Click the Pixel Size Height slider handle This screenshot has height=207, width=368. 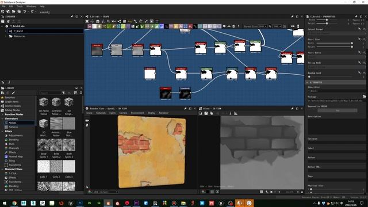coord(351,47)
